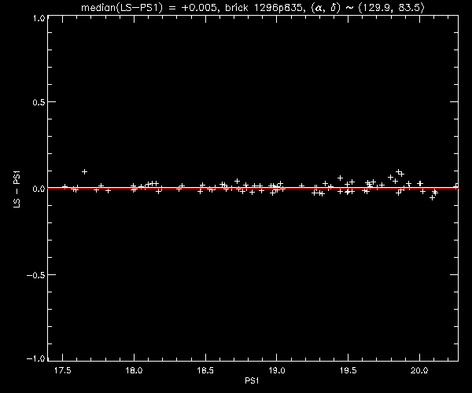Click the x-axis tick label 17.5
The height and width of the screenshot is (393, 472).
(x=63, y=370)
